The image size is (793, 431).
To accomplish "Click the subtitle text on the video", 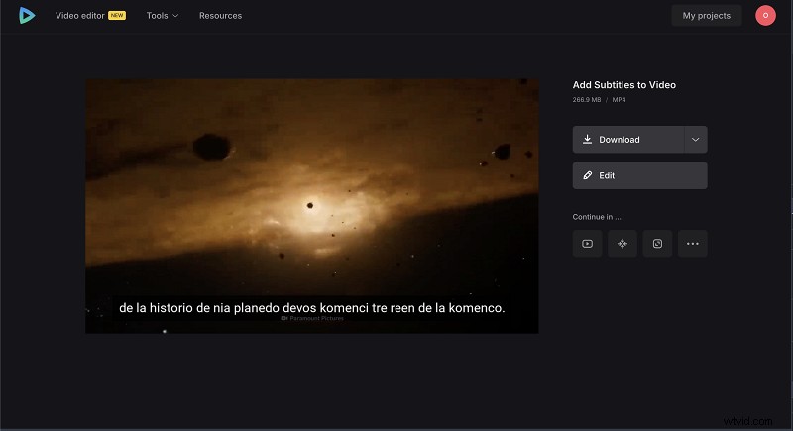I will [x=311, y=308].
